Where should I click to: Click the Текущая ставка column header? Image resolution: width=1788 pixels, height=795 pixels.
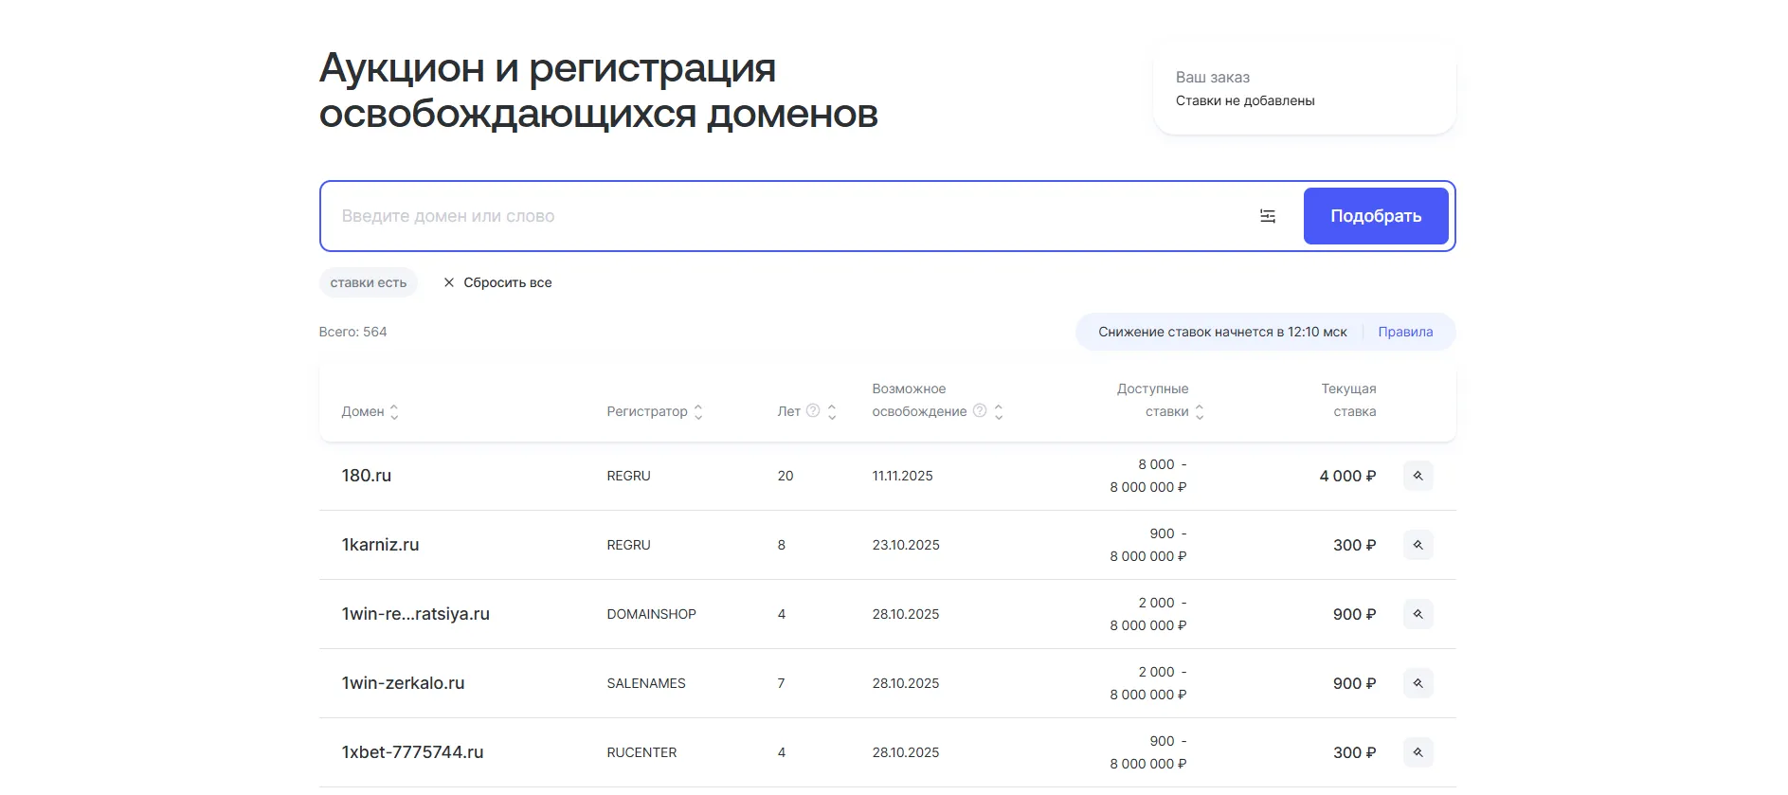pos(1348,400)
